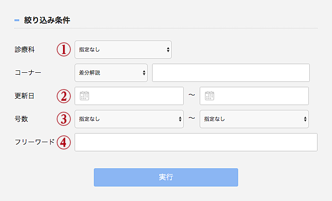Focus the text field next to the コーナー dropdown

click(231, 73)
